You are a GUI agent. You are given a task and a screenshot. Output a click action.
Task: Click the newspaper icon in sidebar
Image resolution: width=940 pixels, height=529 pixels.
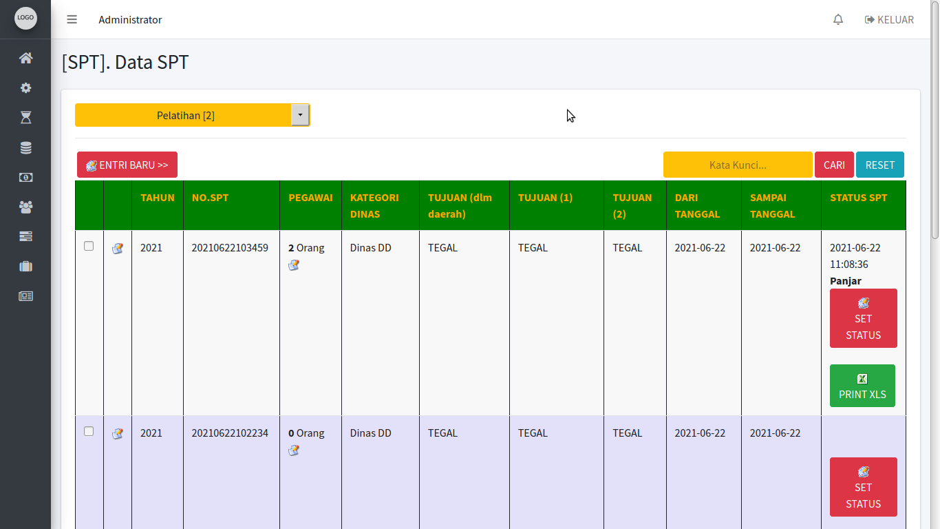tap(25, 296)
